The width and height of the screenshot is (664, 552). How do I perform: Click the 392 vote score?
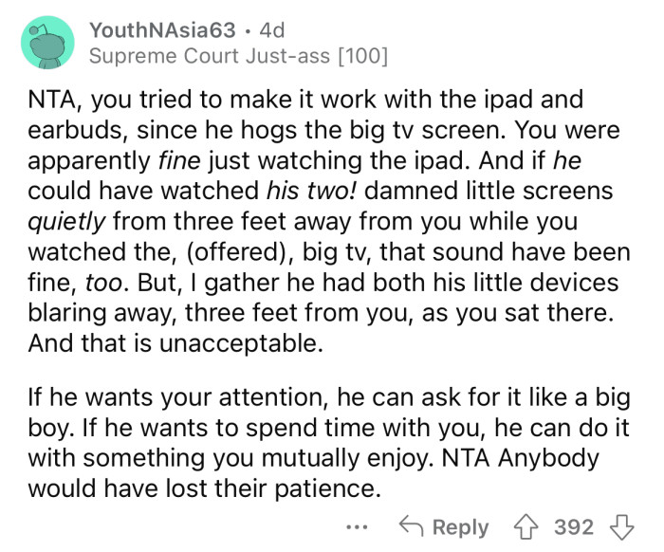(574, 527)
